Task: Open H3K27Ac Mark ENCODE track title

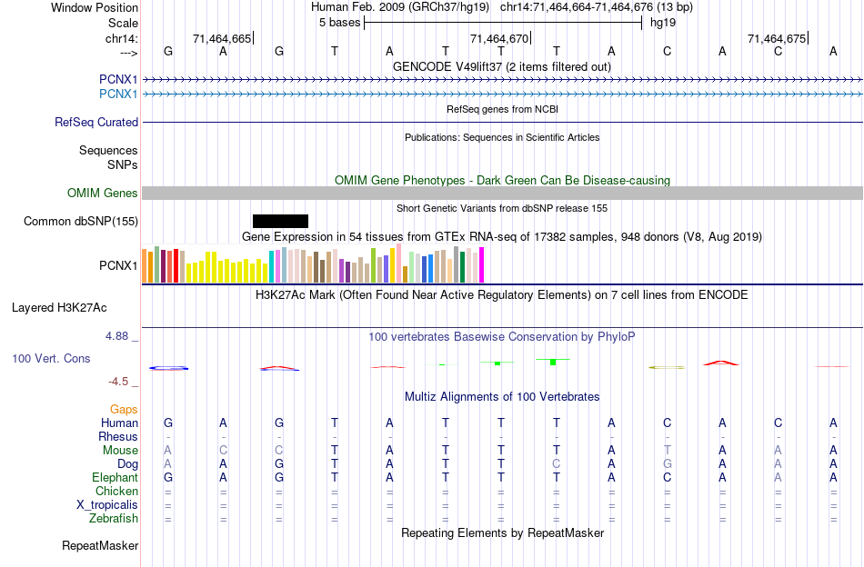Action: coord(502,294)
